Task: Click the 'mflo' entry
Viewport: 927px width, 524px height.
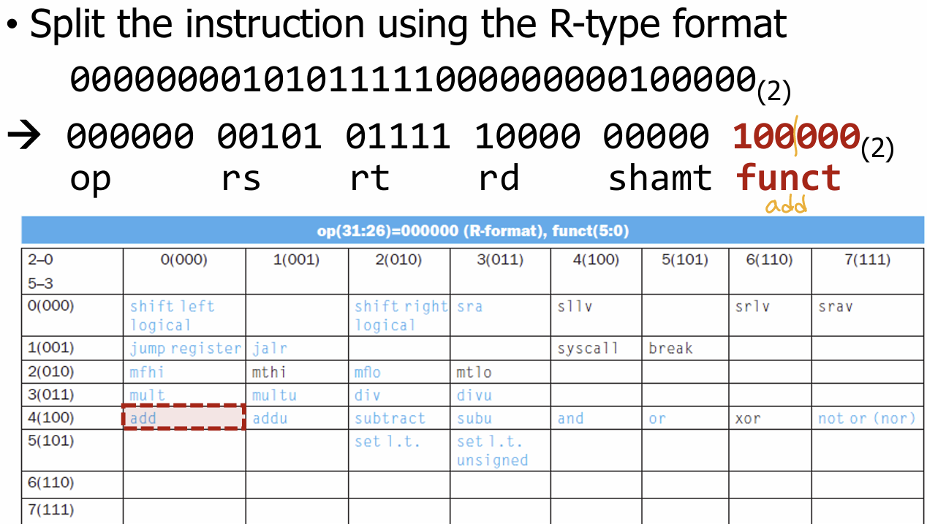Action: pos(368,372)
